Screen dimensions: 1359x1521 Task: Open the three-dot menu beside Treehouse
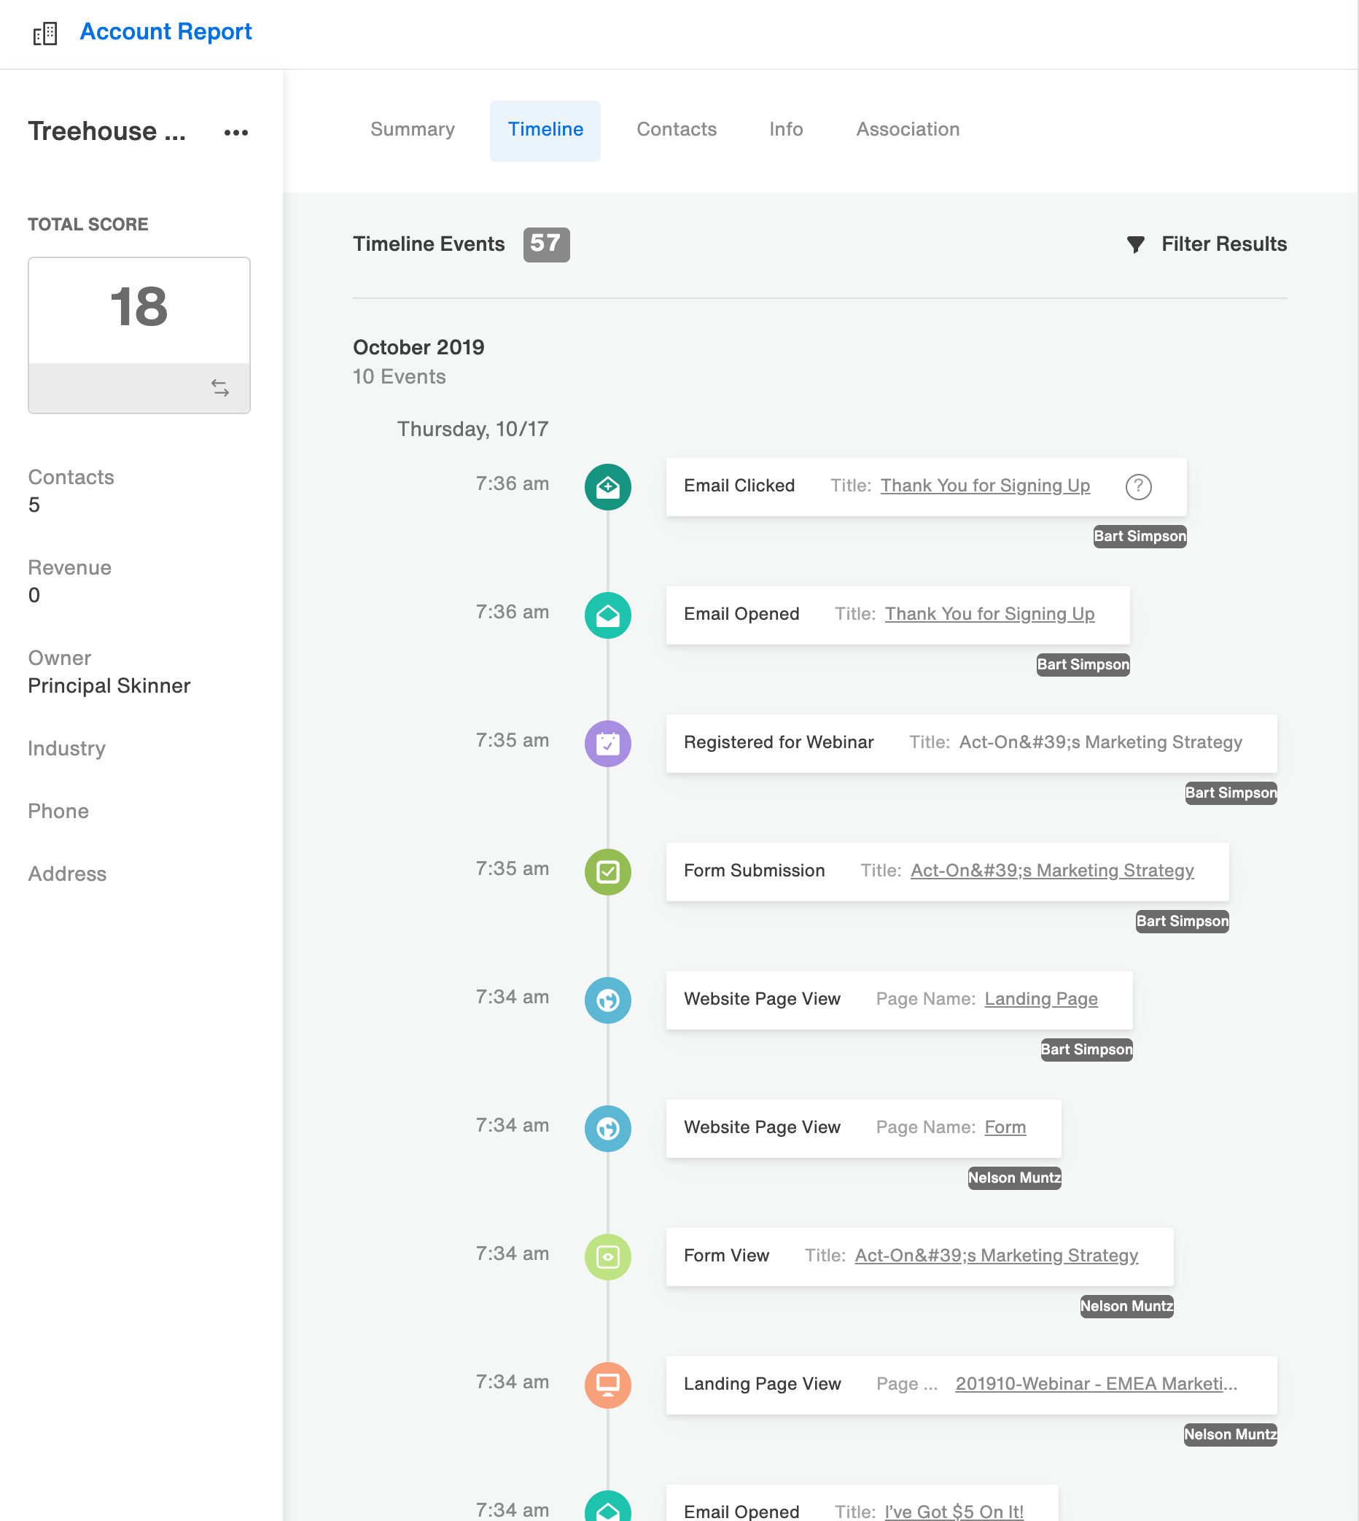(x=236, y=132)
